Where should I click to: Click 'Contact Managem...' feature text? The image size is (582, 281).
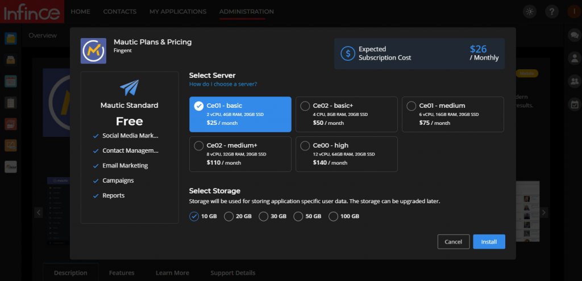click(x=130, y=151)
